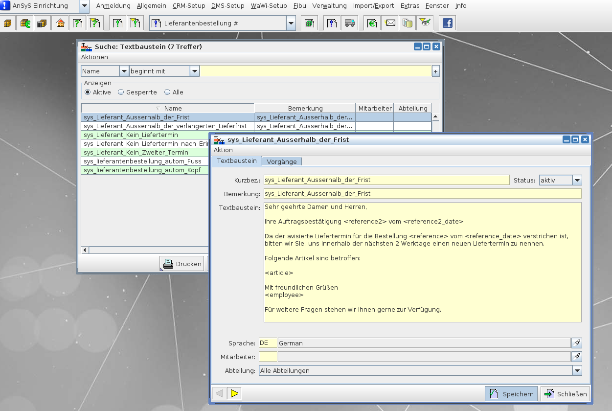Open the WaWi-Setup menu
The image size is (612, 411).
(269, 6)
